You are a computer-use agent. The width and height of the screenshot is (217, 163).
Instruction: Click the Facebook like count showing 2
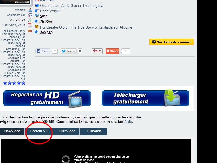click(55, 51)
